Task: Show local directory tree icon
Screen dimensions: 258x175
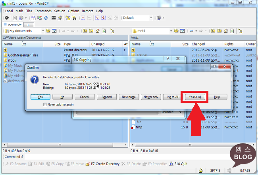Action: point(112,31)
